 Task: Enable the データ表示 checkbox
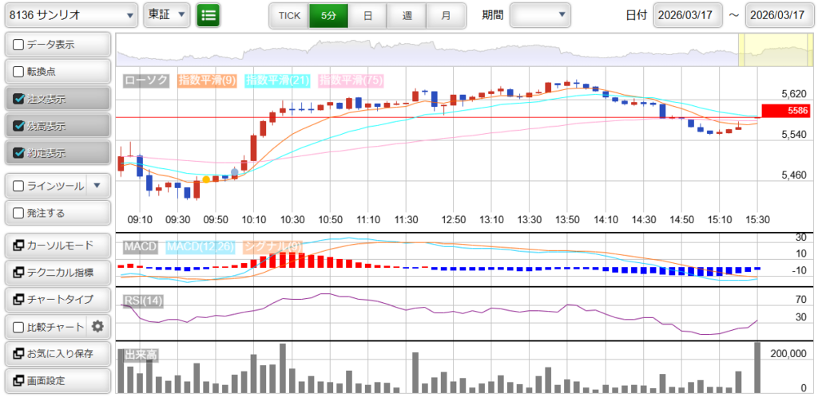[x=19, y=45]
